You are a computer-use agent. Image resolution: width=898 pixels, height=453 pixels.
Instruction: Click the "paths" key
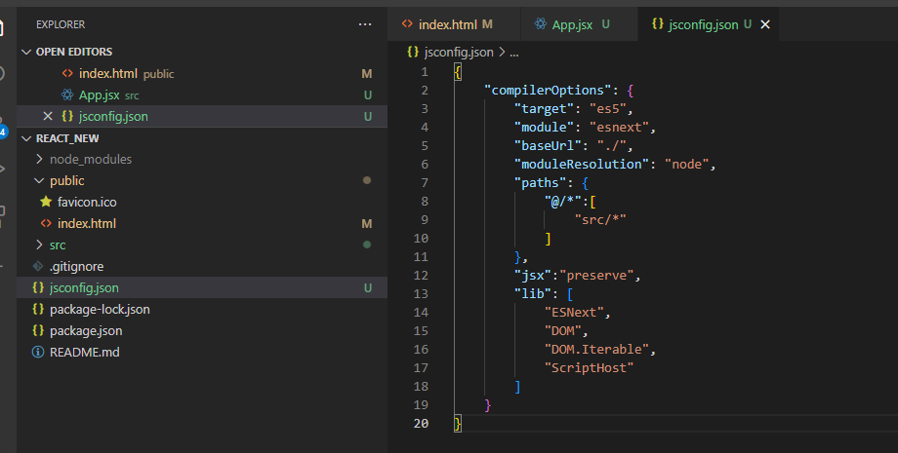540,183
